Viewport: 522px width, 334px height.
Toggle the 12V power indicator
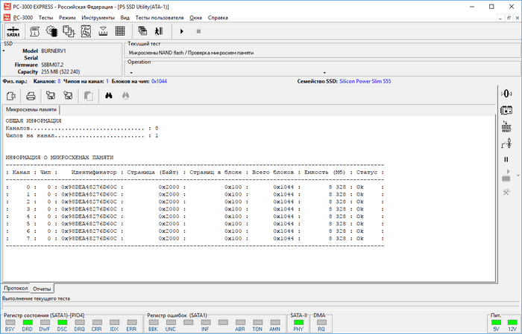coord(512,324)
